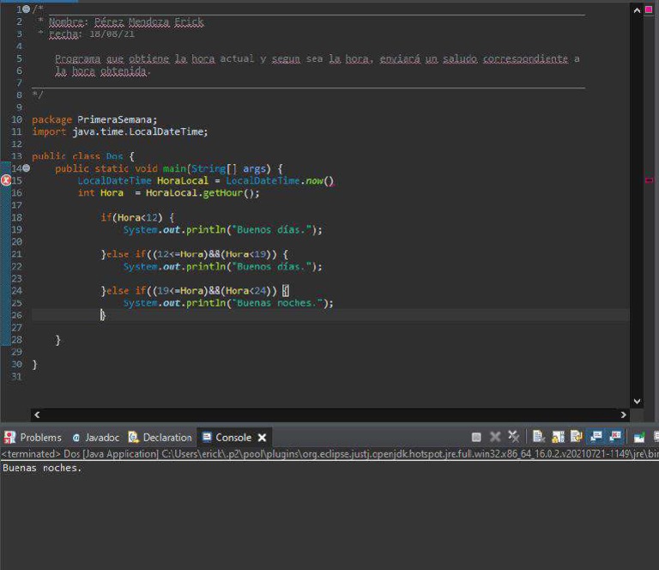Screen dimensions: 659x570
Task: Toggle Show Console on Standard Error change
Action: click(x=614, y=437)
